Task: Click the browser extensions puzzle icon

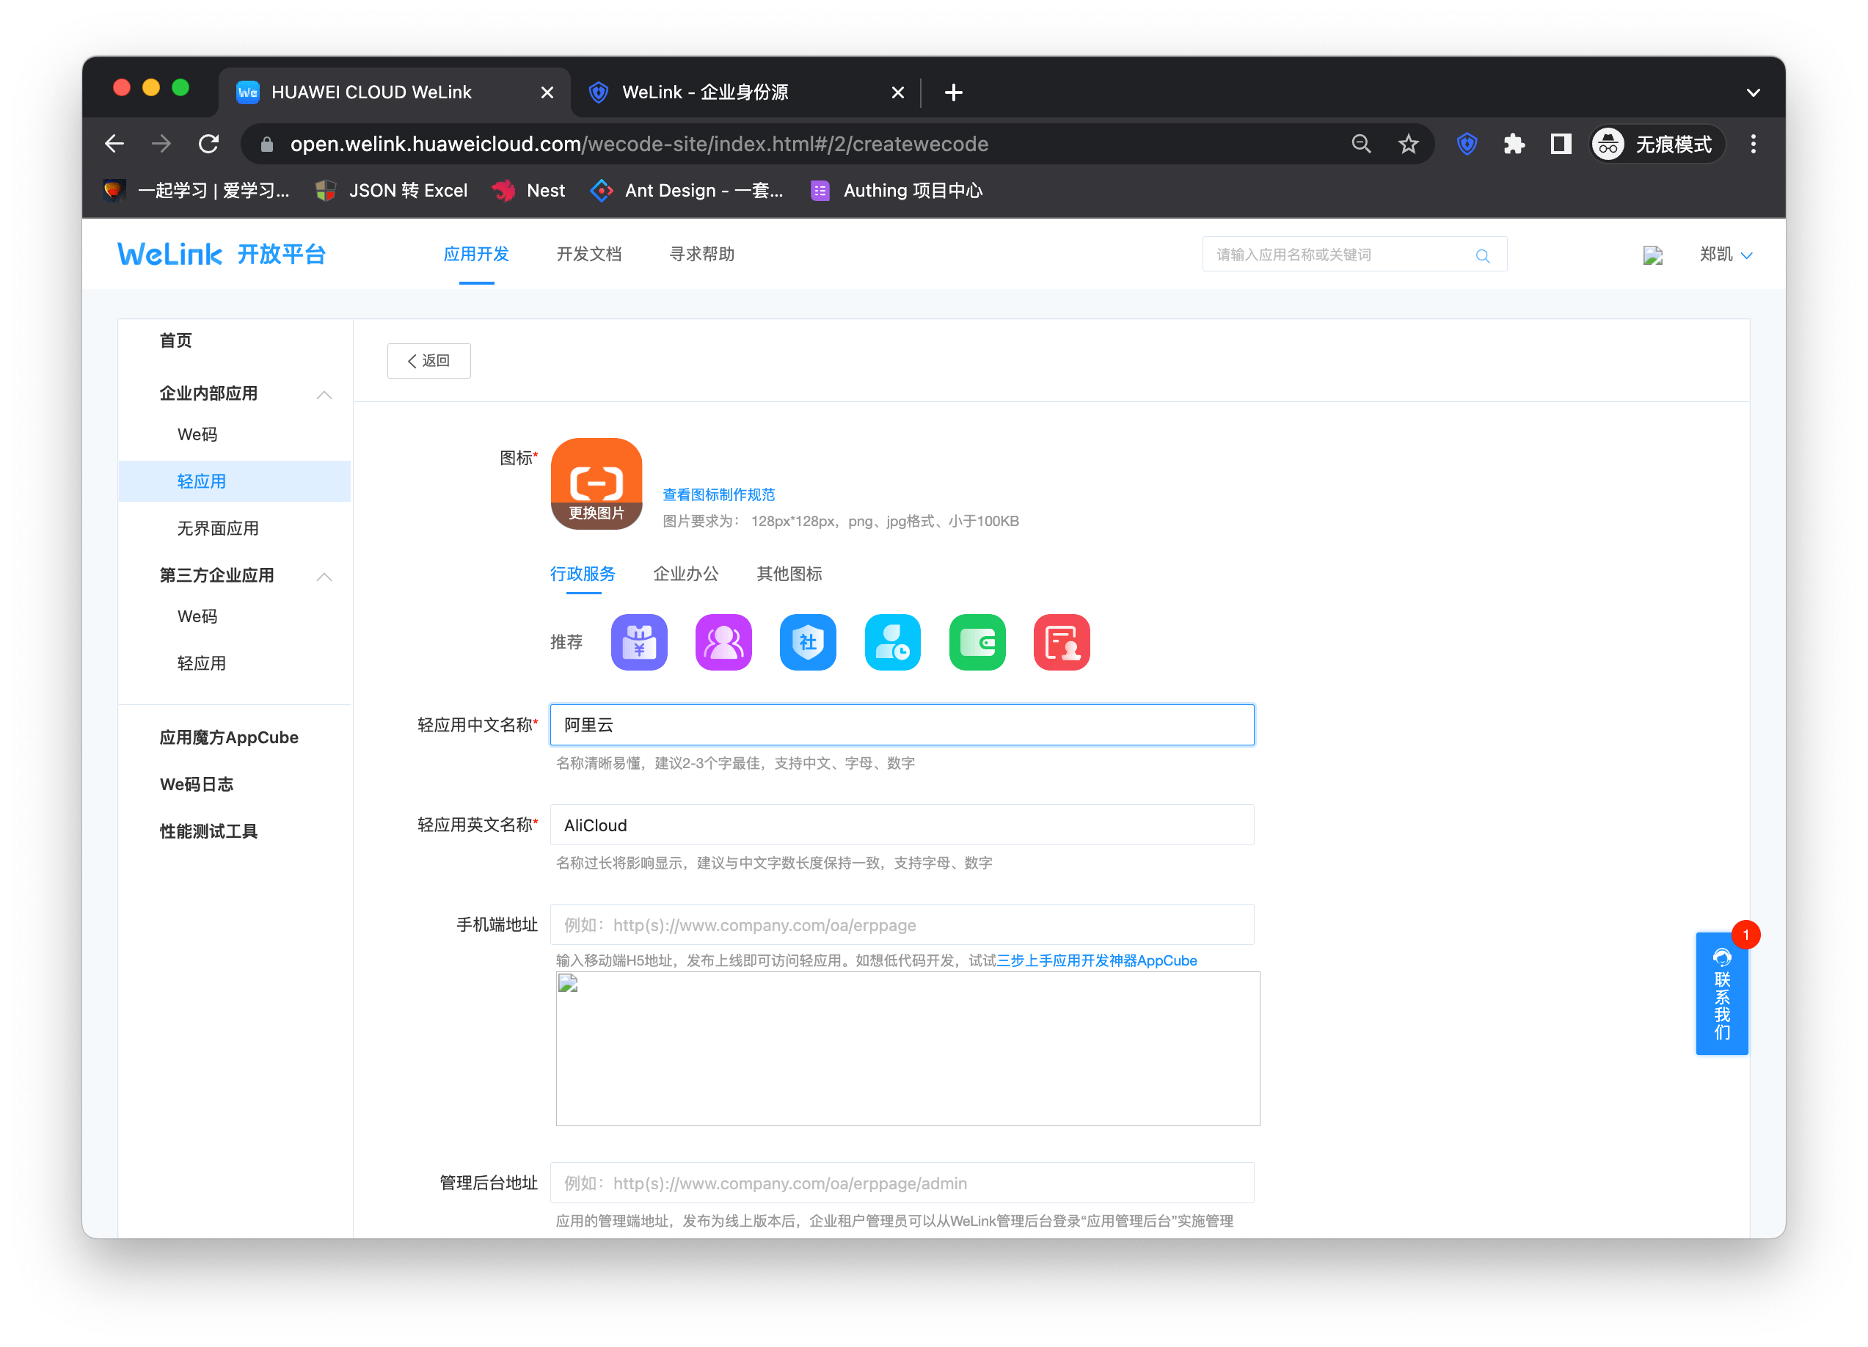Action: pyautogui.click(x=1514, y=143)
